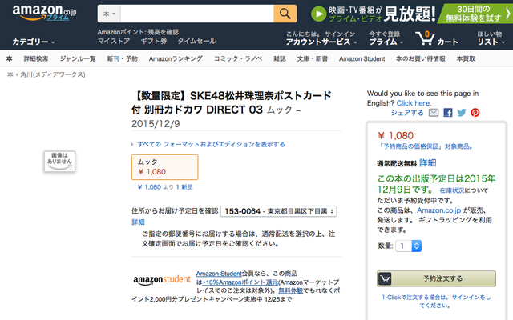Open ジャンル一覧 in the books menu
This screenshot has width=513, height=320.
tap(78, 58)
